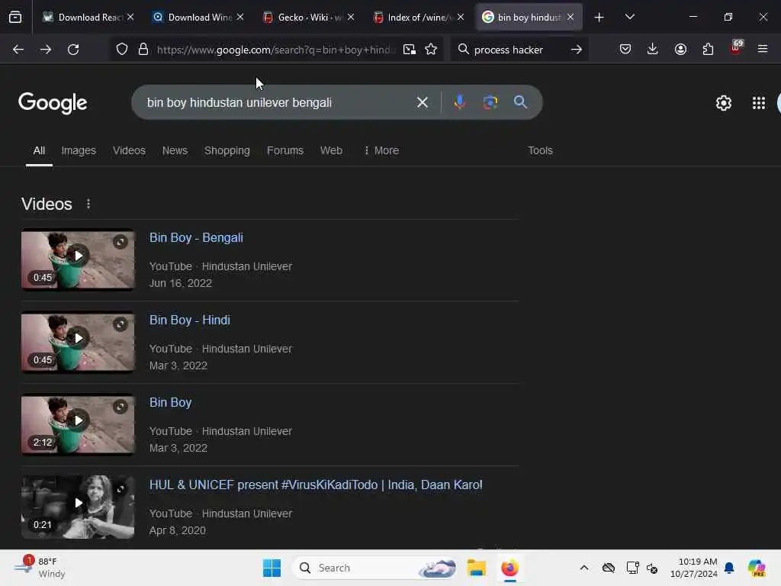Select the Forums search filter
This screenshot has width=781, height=586.
click(x=285, y=150)
